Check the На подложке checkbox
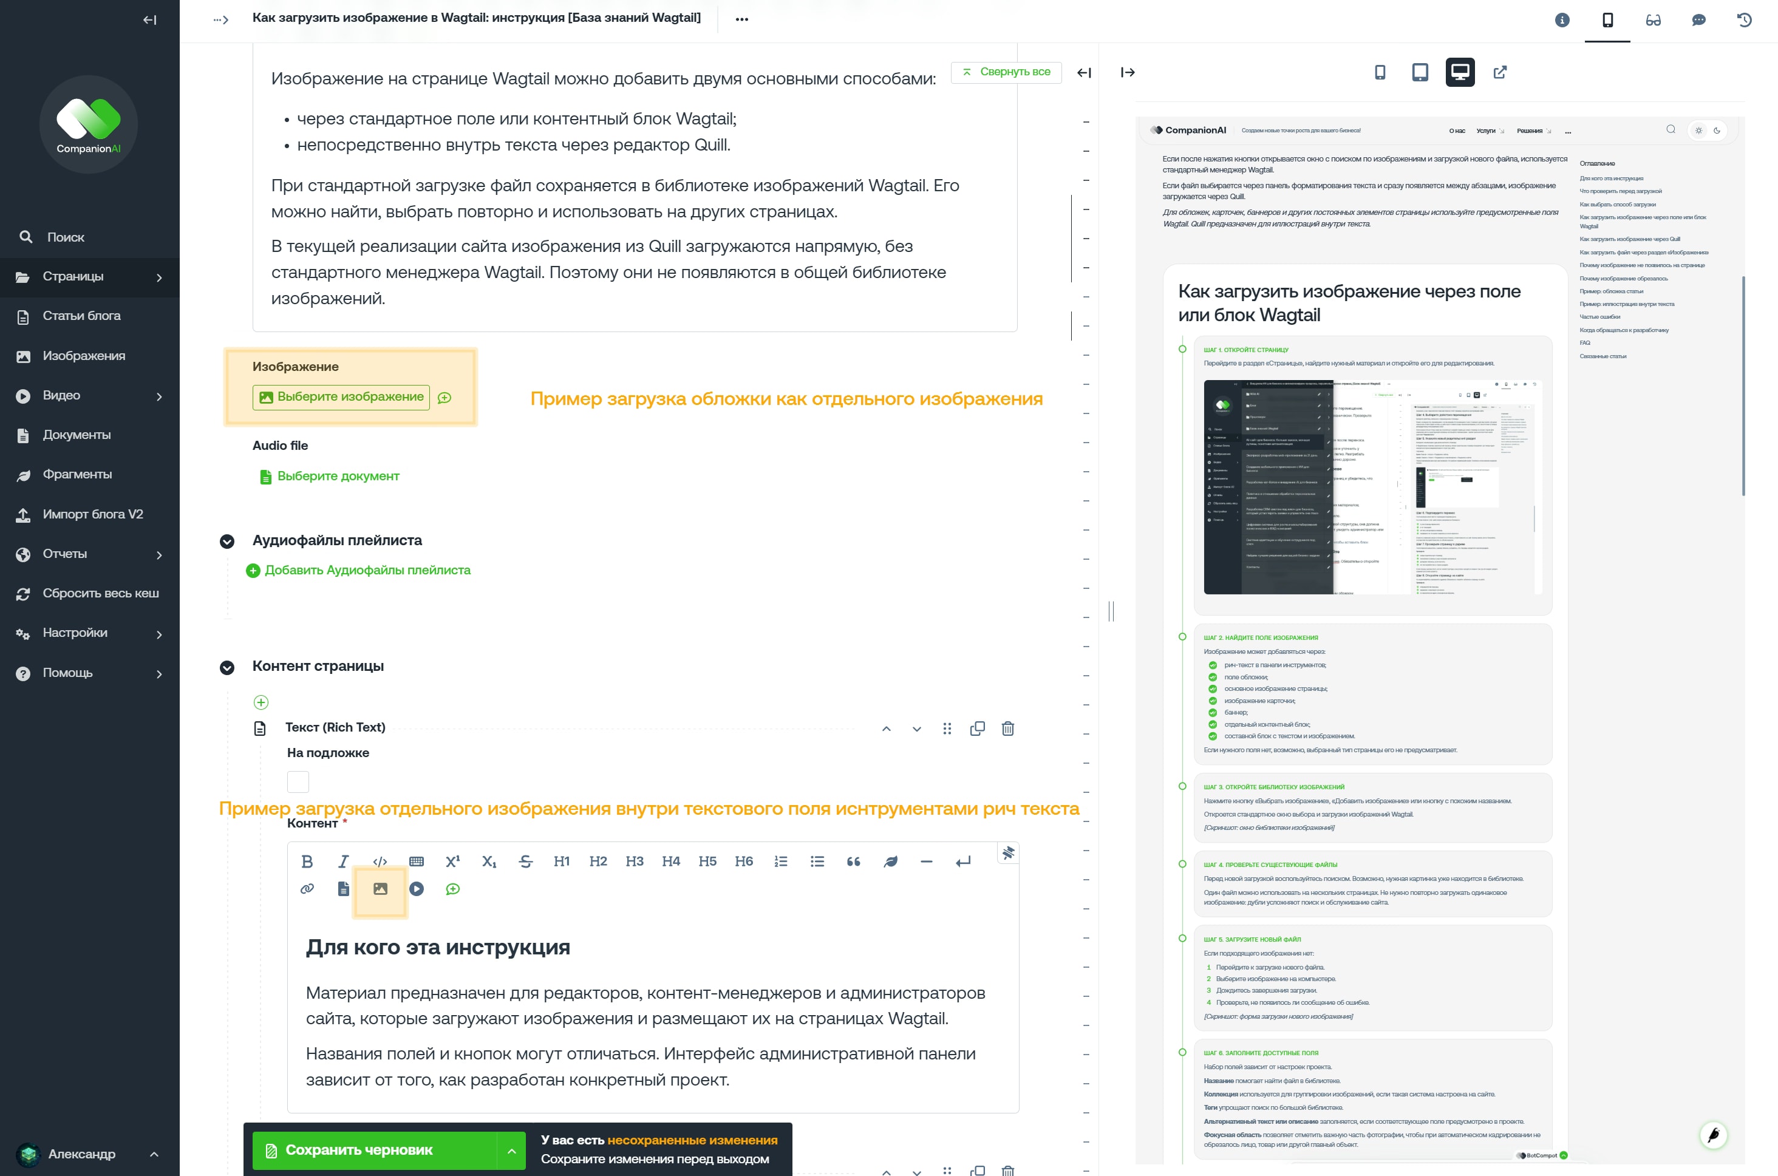The height and width of the screenshot is (1176, 1778). [298, 782]
